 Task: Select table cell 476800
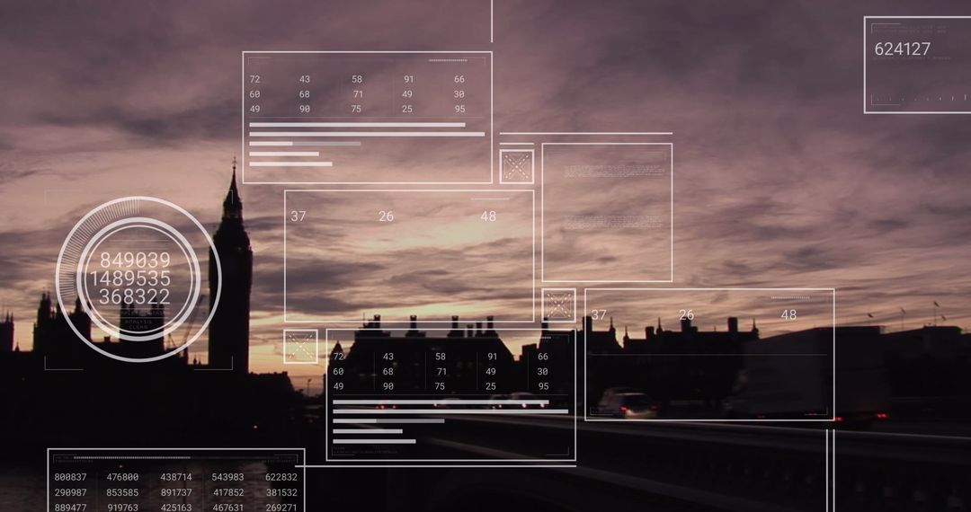(122, 477)
